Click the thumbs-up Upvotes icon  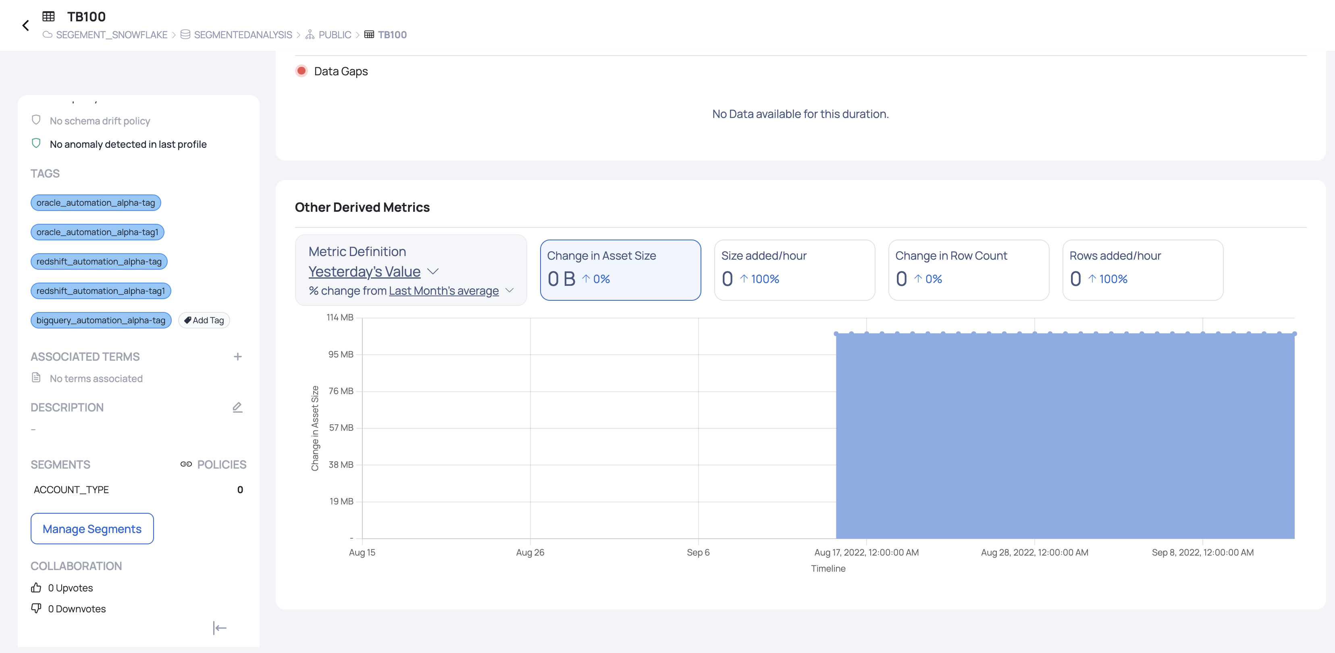(x=36, y=588)
